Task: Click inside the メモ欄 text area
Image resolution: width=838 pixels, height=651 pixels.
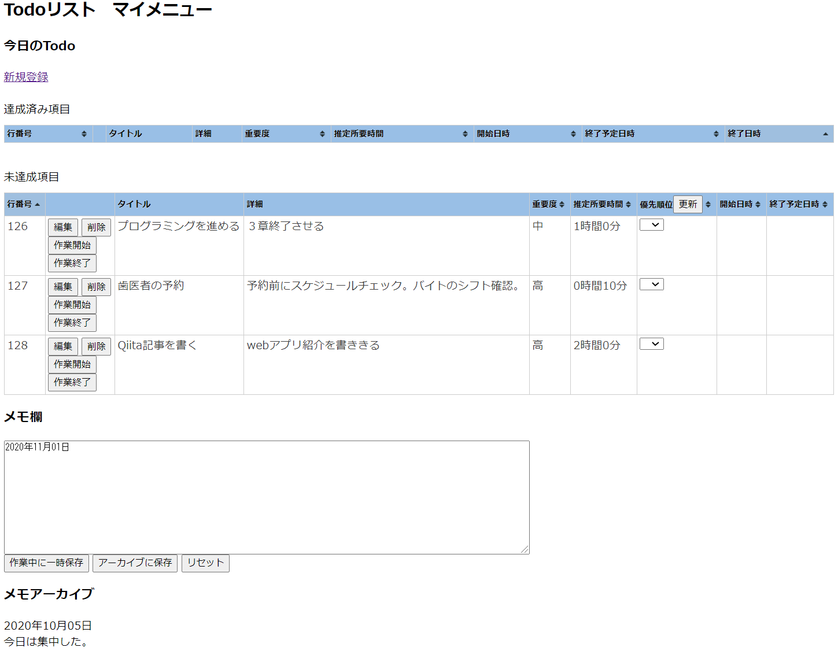Action: (267, 497)
